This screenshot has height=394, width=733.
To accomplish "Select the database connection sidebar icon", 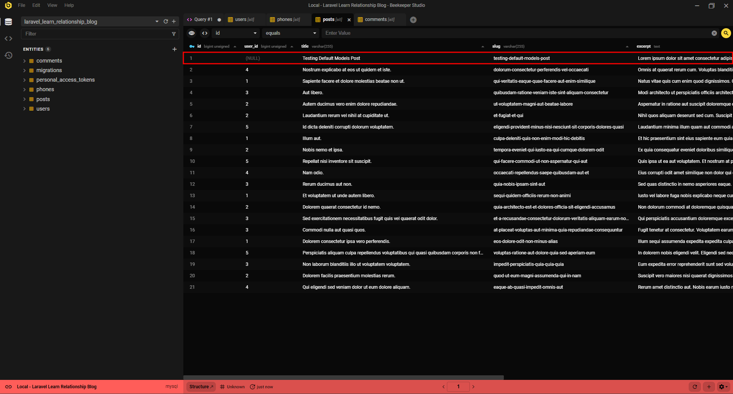I will [8, 22].
